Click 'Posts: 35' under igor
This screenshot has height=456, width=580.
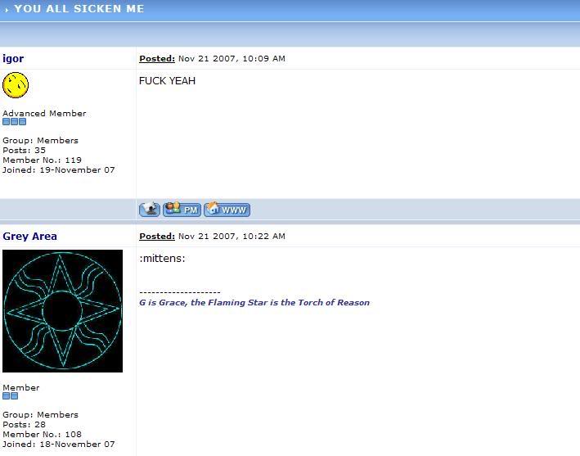(24, 151)
